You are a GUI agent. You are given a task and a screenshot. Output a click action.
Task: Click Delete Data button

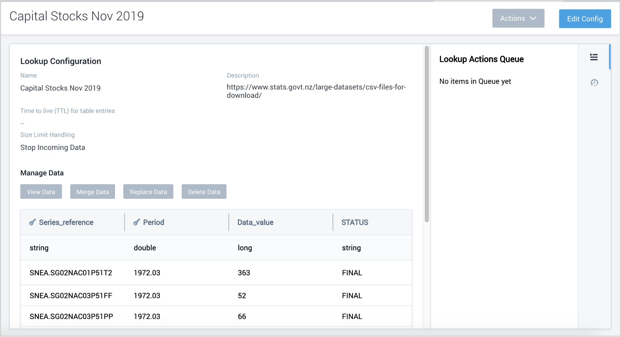(204, 192)
